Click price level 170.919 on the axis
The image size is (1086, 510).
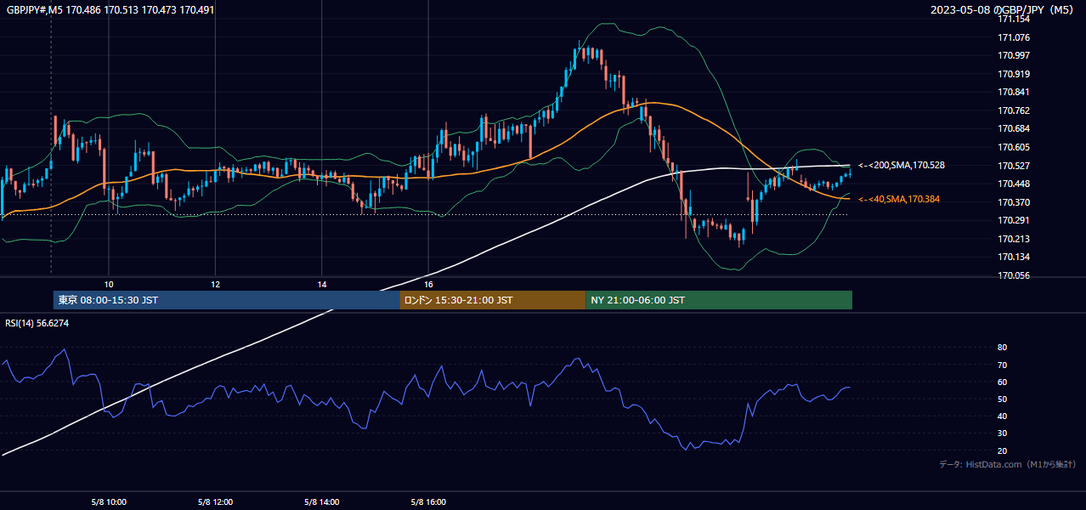tap(1014, 74)
